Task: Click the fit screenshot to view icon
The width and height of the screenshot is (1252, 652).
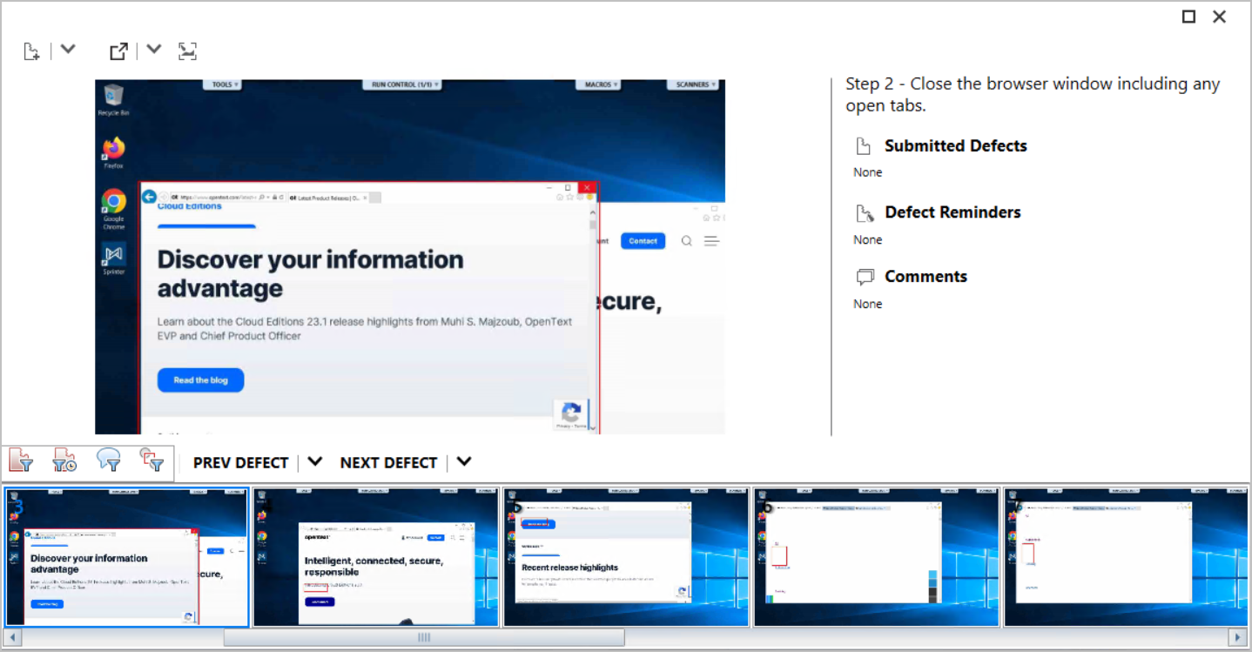Action: point(187,51)
